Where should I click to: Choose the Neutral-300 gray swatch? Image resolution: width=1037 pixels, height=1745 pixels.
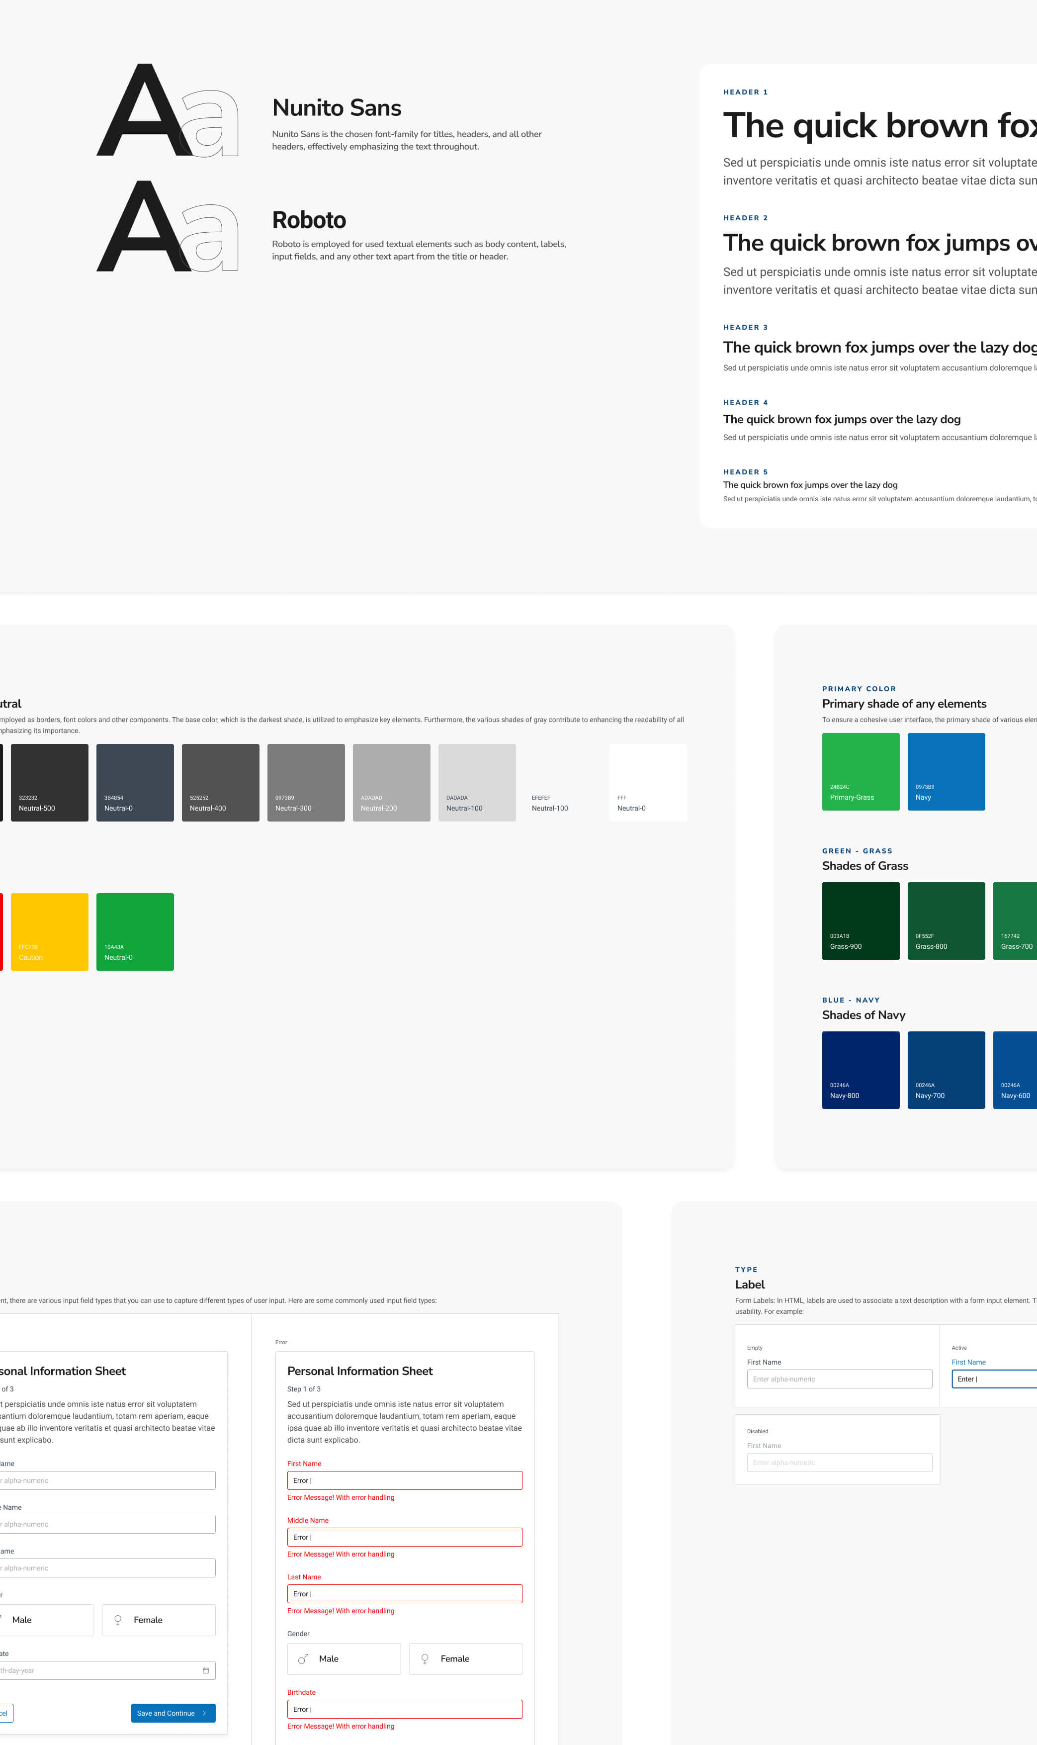coord(306,782)
